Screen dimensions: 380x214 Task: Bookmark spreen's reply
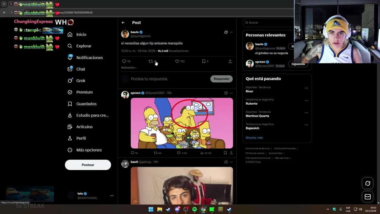pos(225,153)
